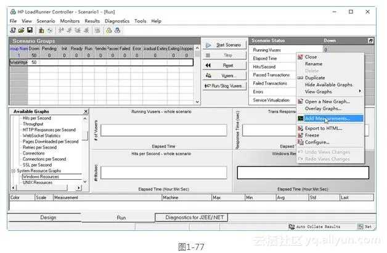Switch to the Run tab

[118, 218]
